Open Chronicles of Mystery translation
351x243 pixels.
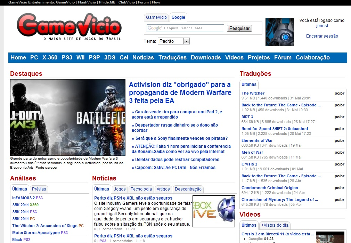280,200
